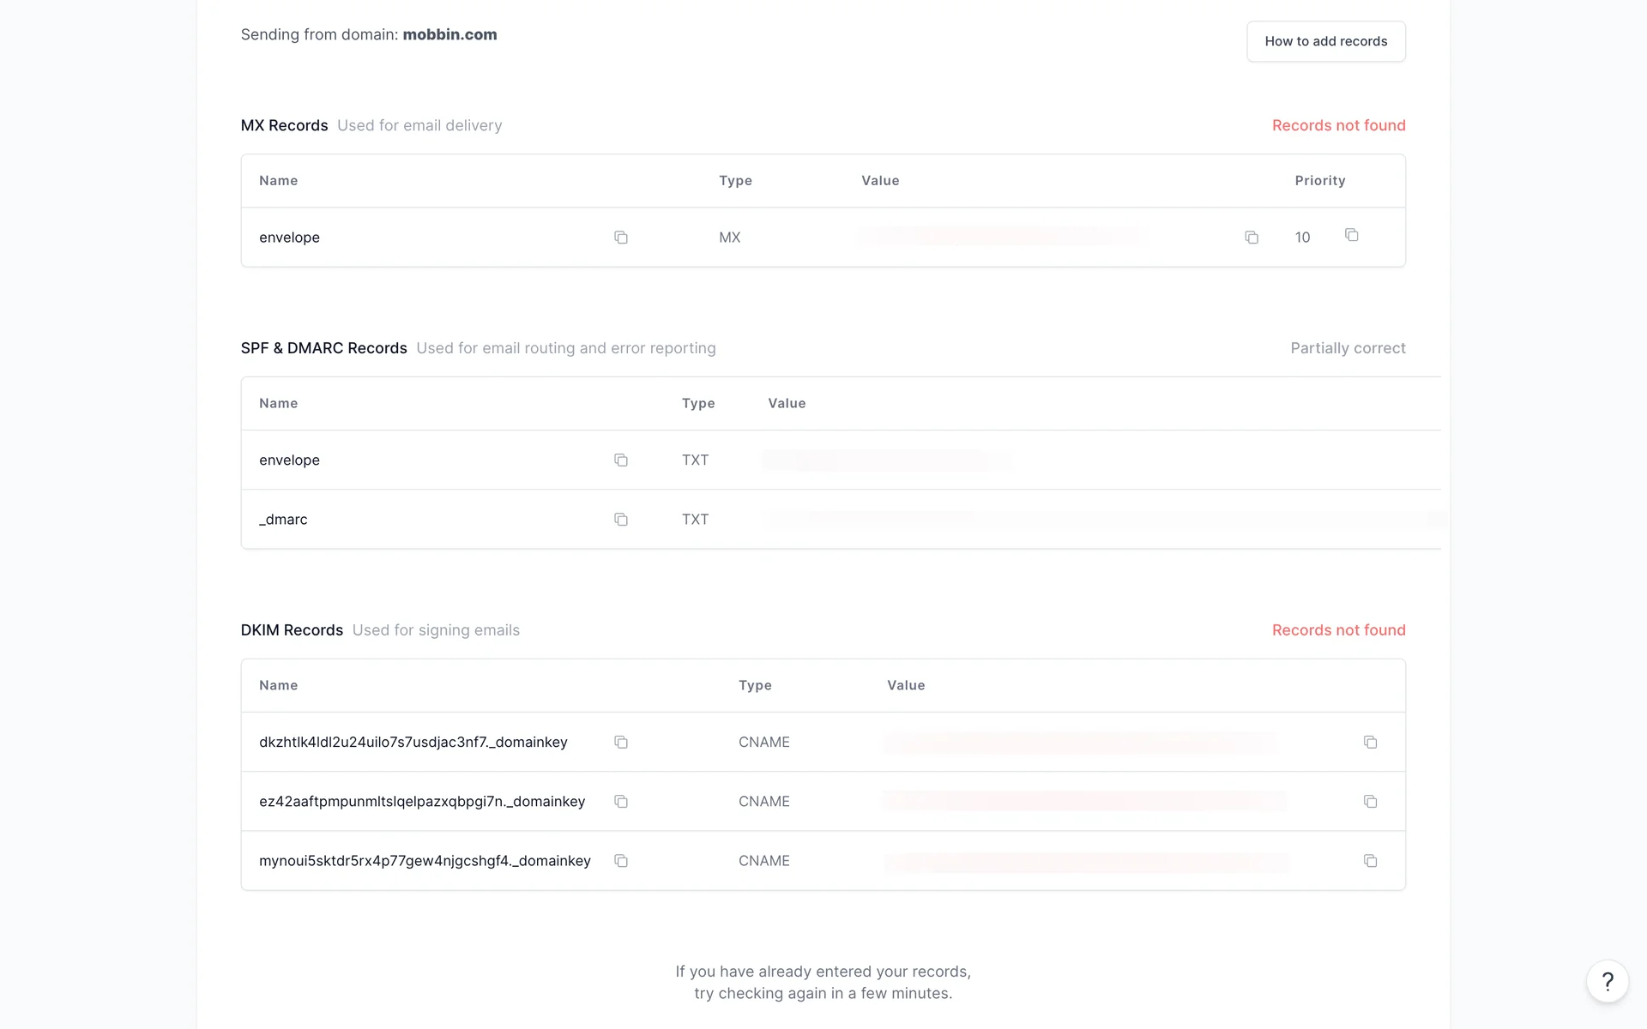Copy the _dmarc record name
This screenshot has width=1647, height=1029.
coord(621,520)
